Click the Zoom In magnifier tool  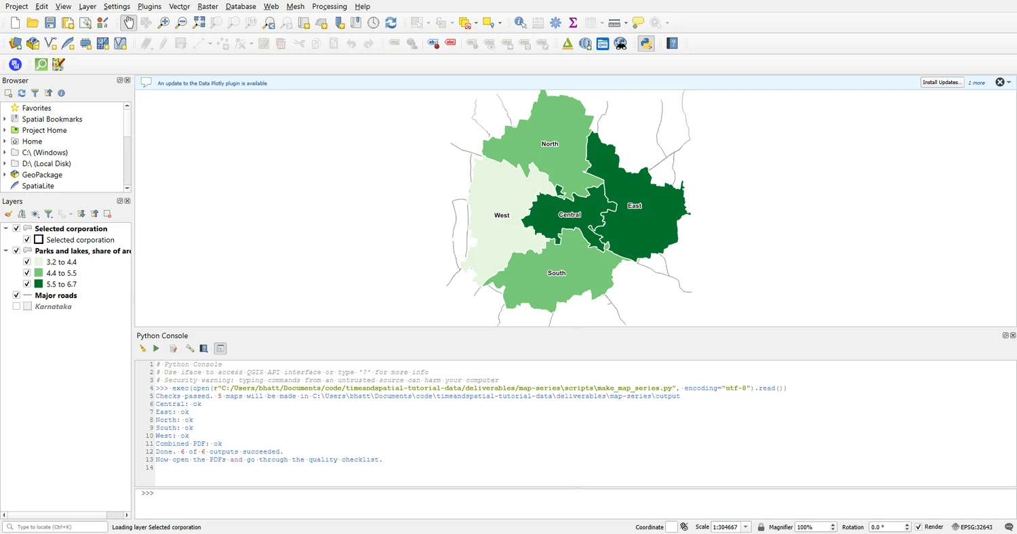(163, 23)
